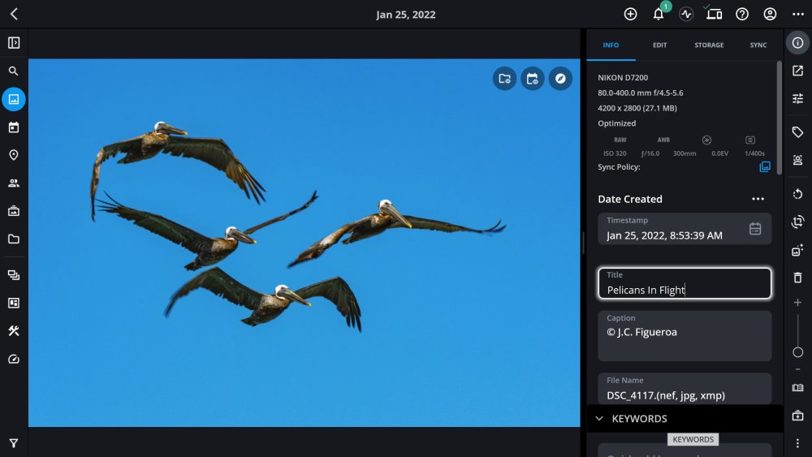Delete photo using the trash icon
Screen dimensions: 812x457
pos(797,278)
